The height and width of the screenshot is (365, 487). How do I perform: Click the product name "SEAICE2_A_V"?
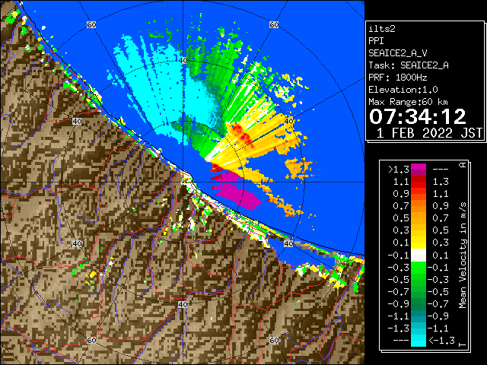(398, 53)
